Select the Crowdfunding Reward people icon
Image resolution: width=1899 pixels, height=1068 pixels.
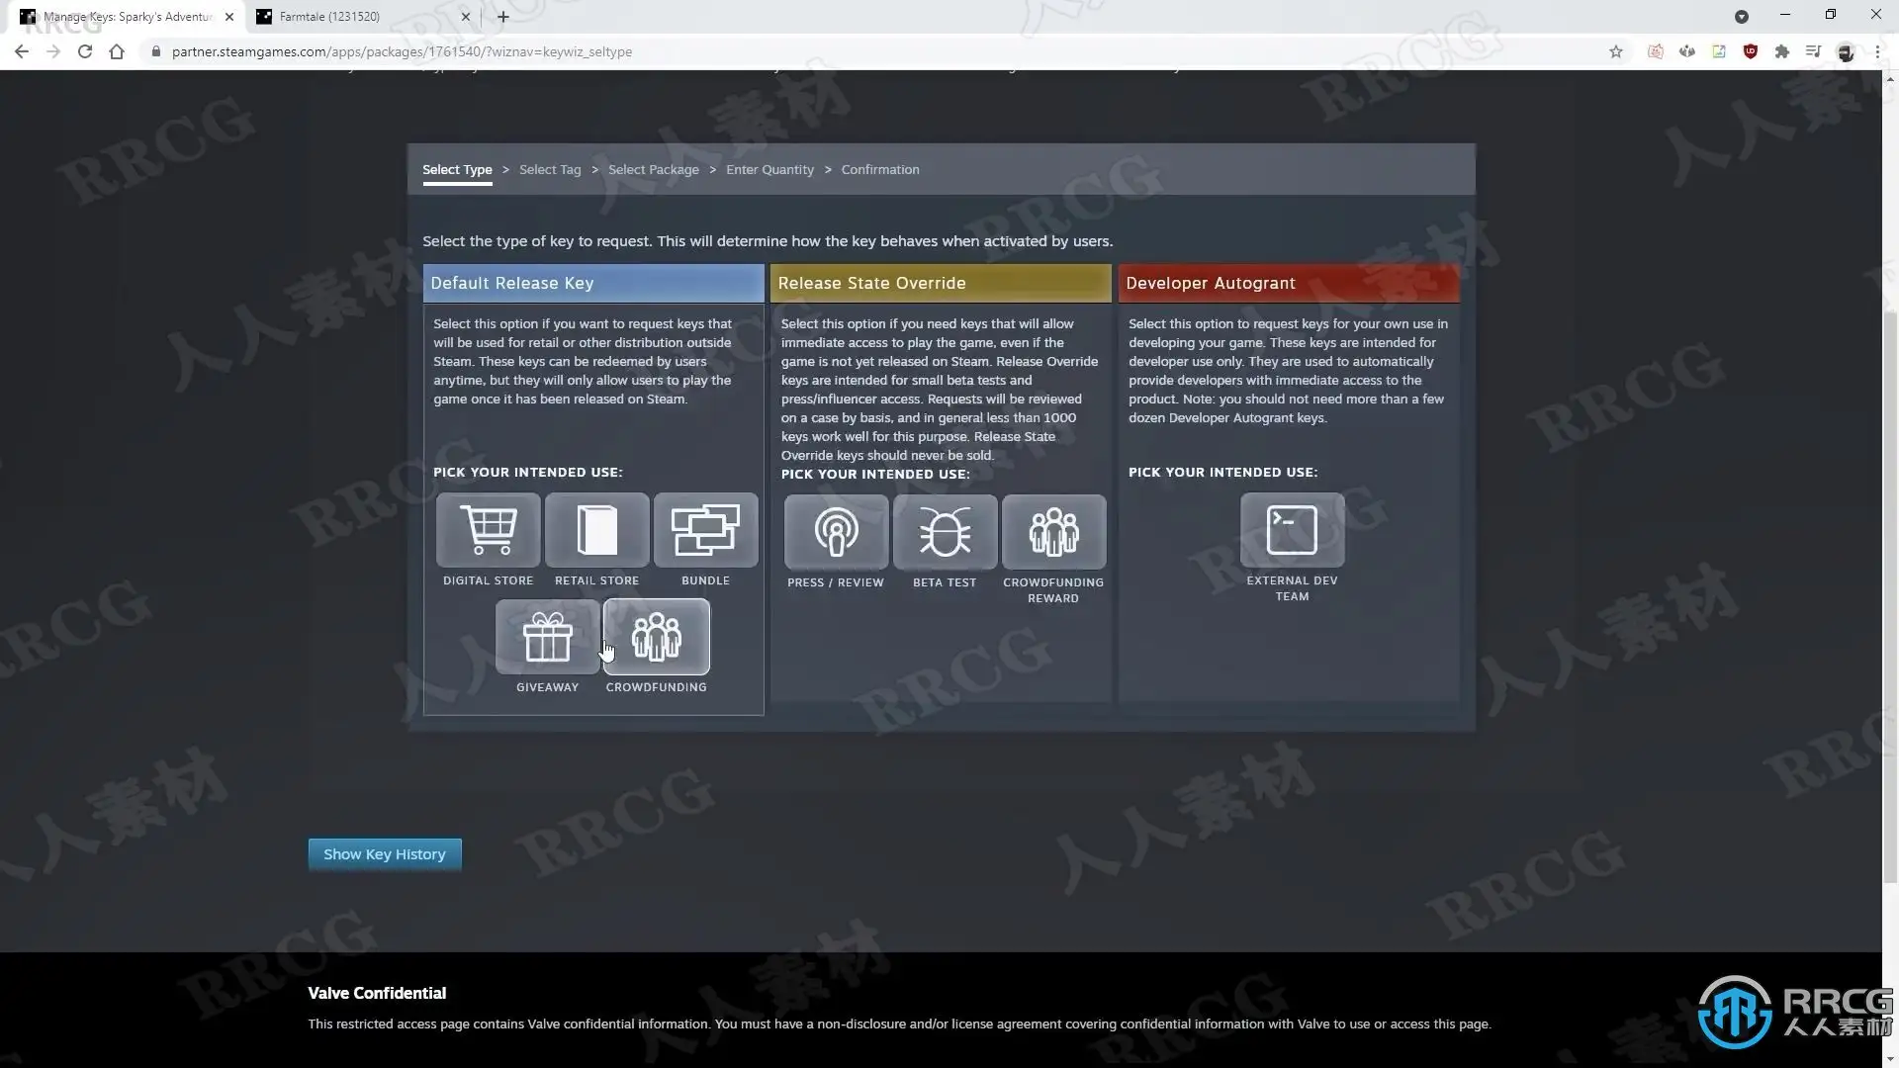coord(1053,533)
